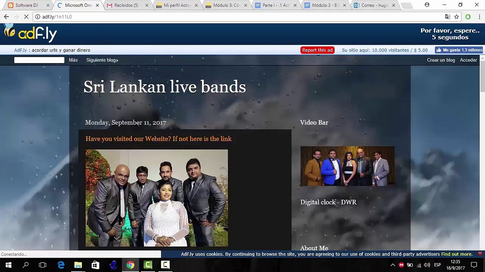Open the band group photo in the post
The image size is (485, 272).
tap(156, 198)
